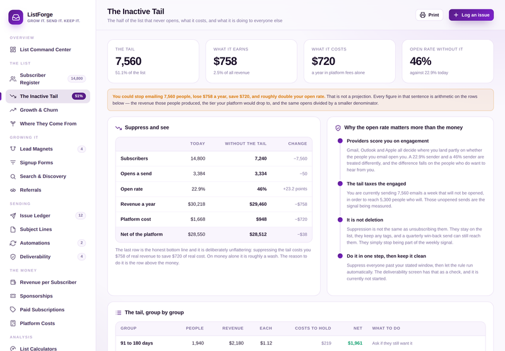Click the 'The tail taxes the engaged' heading
Viewport: 505px width, 351px height.
pyautogui.click(x=376, y=184)
